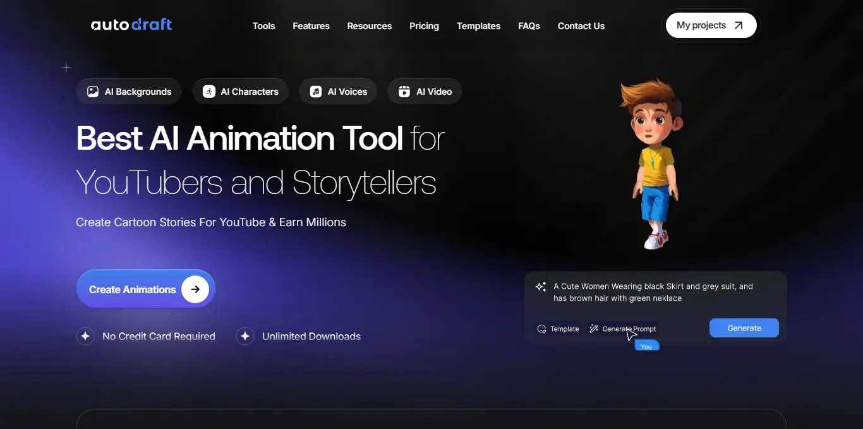Image resolution: width=863 pixels, height=429 pixels.
Task: Click the Template button in the prompt box
Action: (558, 329)
